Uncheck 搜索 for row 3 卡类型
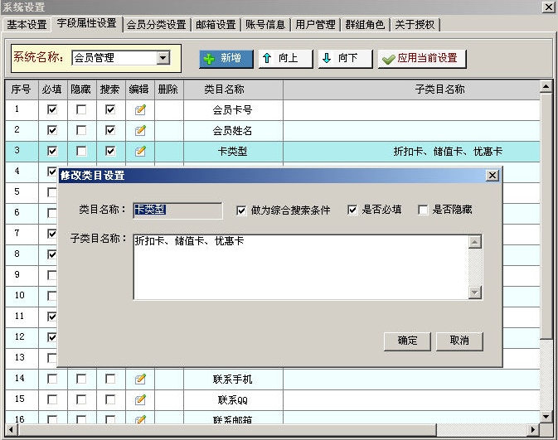Image resolution: width=558 pixels, height=440 pixels. (x=110, y=151)
